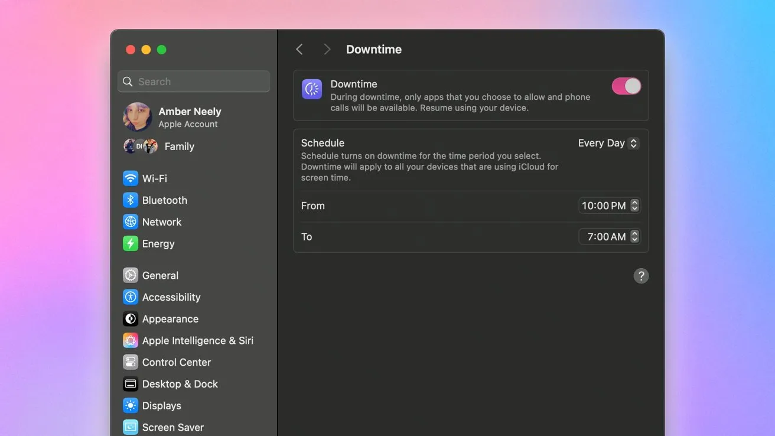The height and width of the screenshot is (436, 775).
Task: Select Desktop & Dock in sidebar
Action: click(x=180, y=384)
